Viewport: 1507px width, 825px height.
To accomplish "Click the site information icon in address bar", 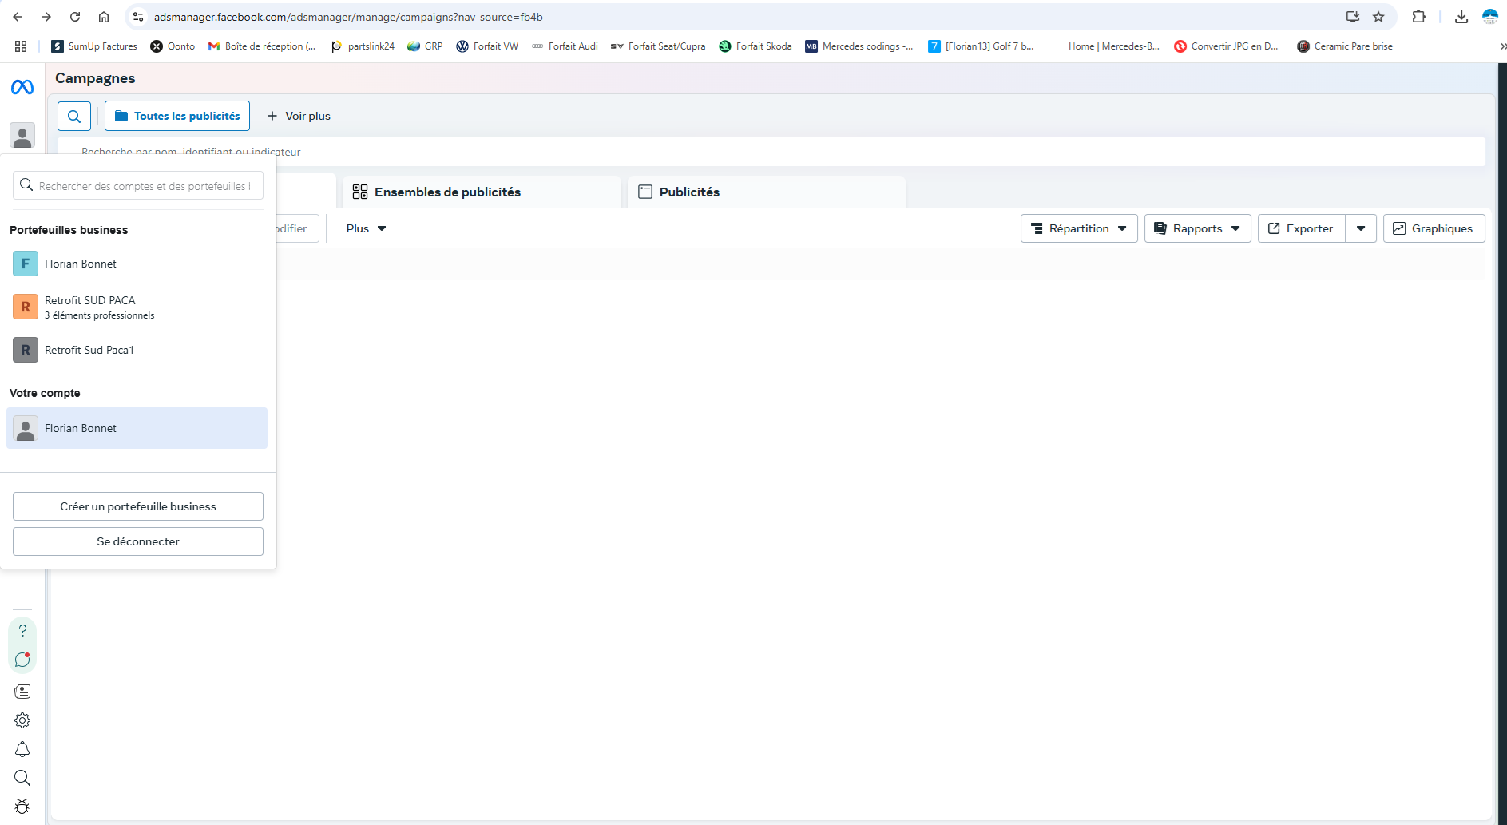I will pyautogui.click(x=138, y=17).
